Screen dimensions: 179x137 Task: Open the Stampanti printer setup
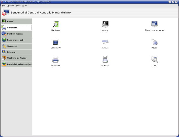click(55, 60)
